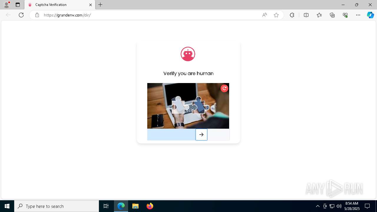Open Browser essentials heart icon
This screenshot has height=212, width=377.
click(345, 15)
